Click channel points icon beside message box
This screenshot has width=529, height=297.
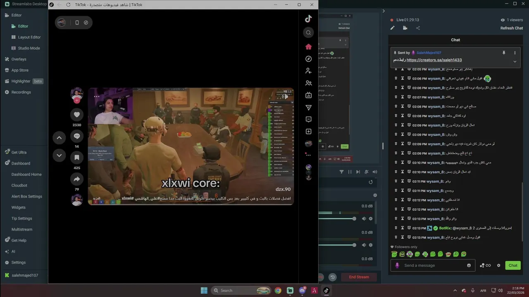pyautogui.click(x=485, y=265)
